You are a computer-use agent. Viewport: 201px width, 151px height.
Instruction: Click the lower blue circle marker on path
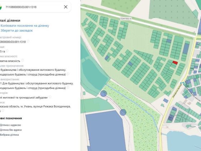tap(123, 113)
